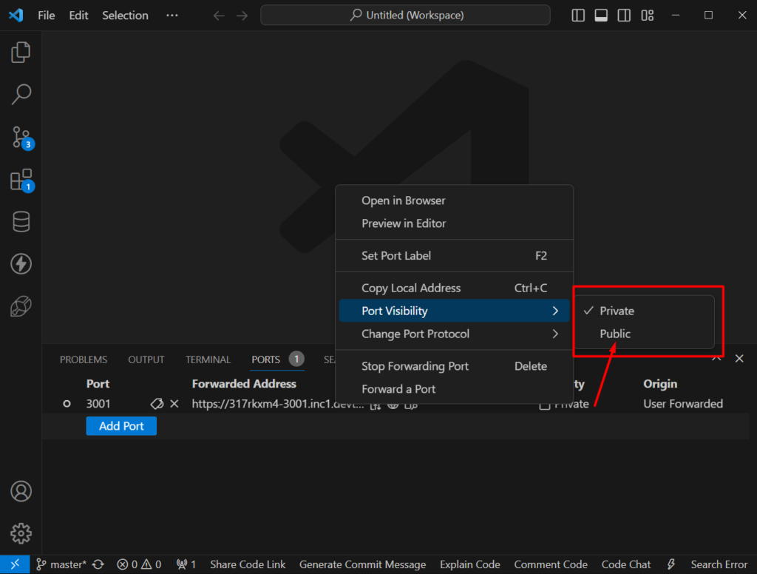Click the Port column header
The height and width of the screenshot is (574, 757).
(98, 384)
